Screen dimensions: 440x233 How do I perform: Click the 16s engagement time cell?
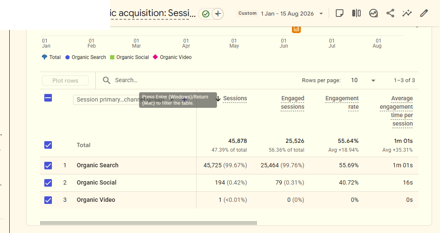tap(408, 183)
